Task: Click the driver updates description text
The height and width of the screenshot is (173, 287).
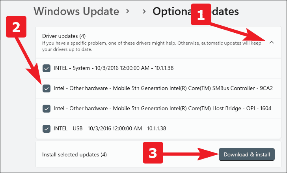Action: (151, 46)
